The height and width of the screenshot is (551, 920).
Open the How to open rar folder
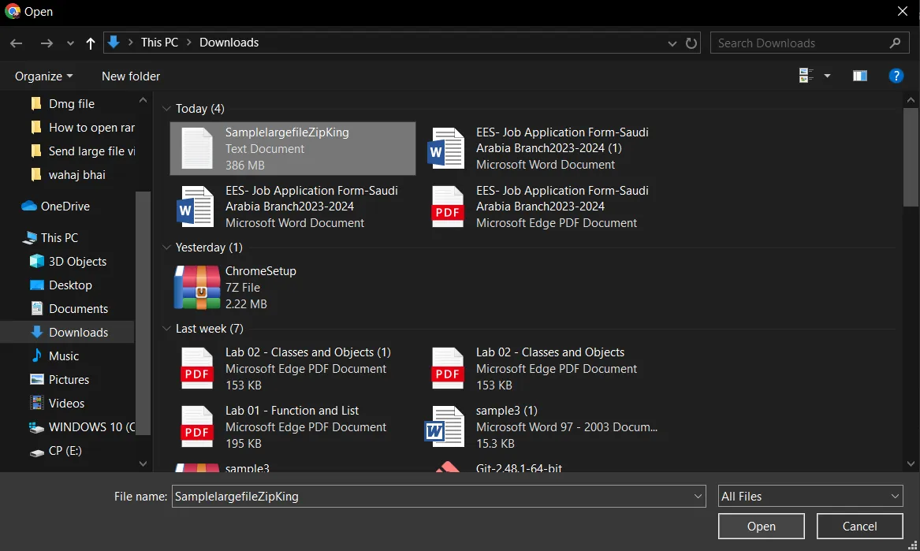point(91,128)
